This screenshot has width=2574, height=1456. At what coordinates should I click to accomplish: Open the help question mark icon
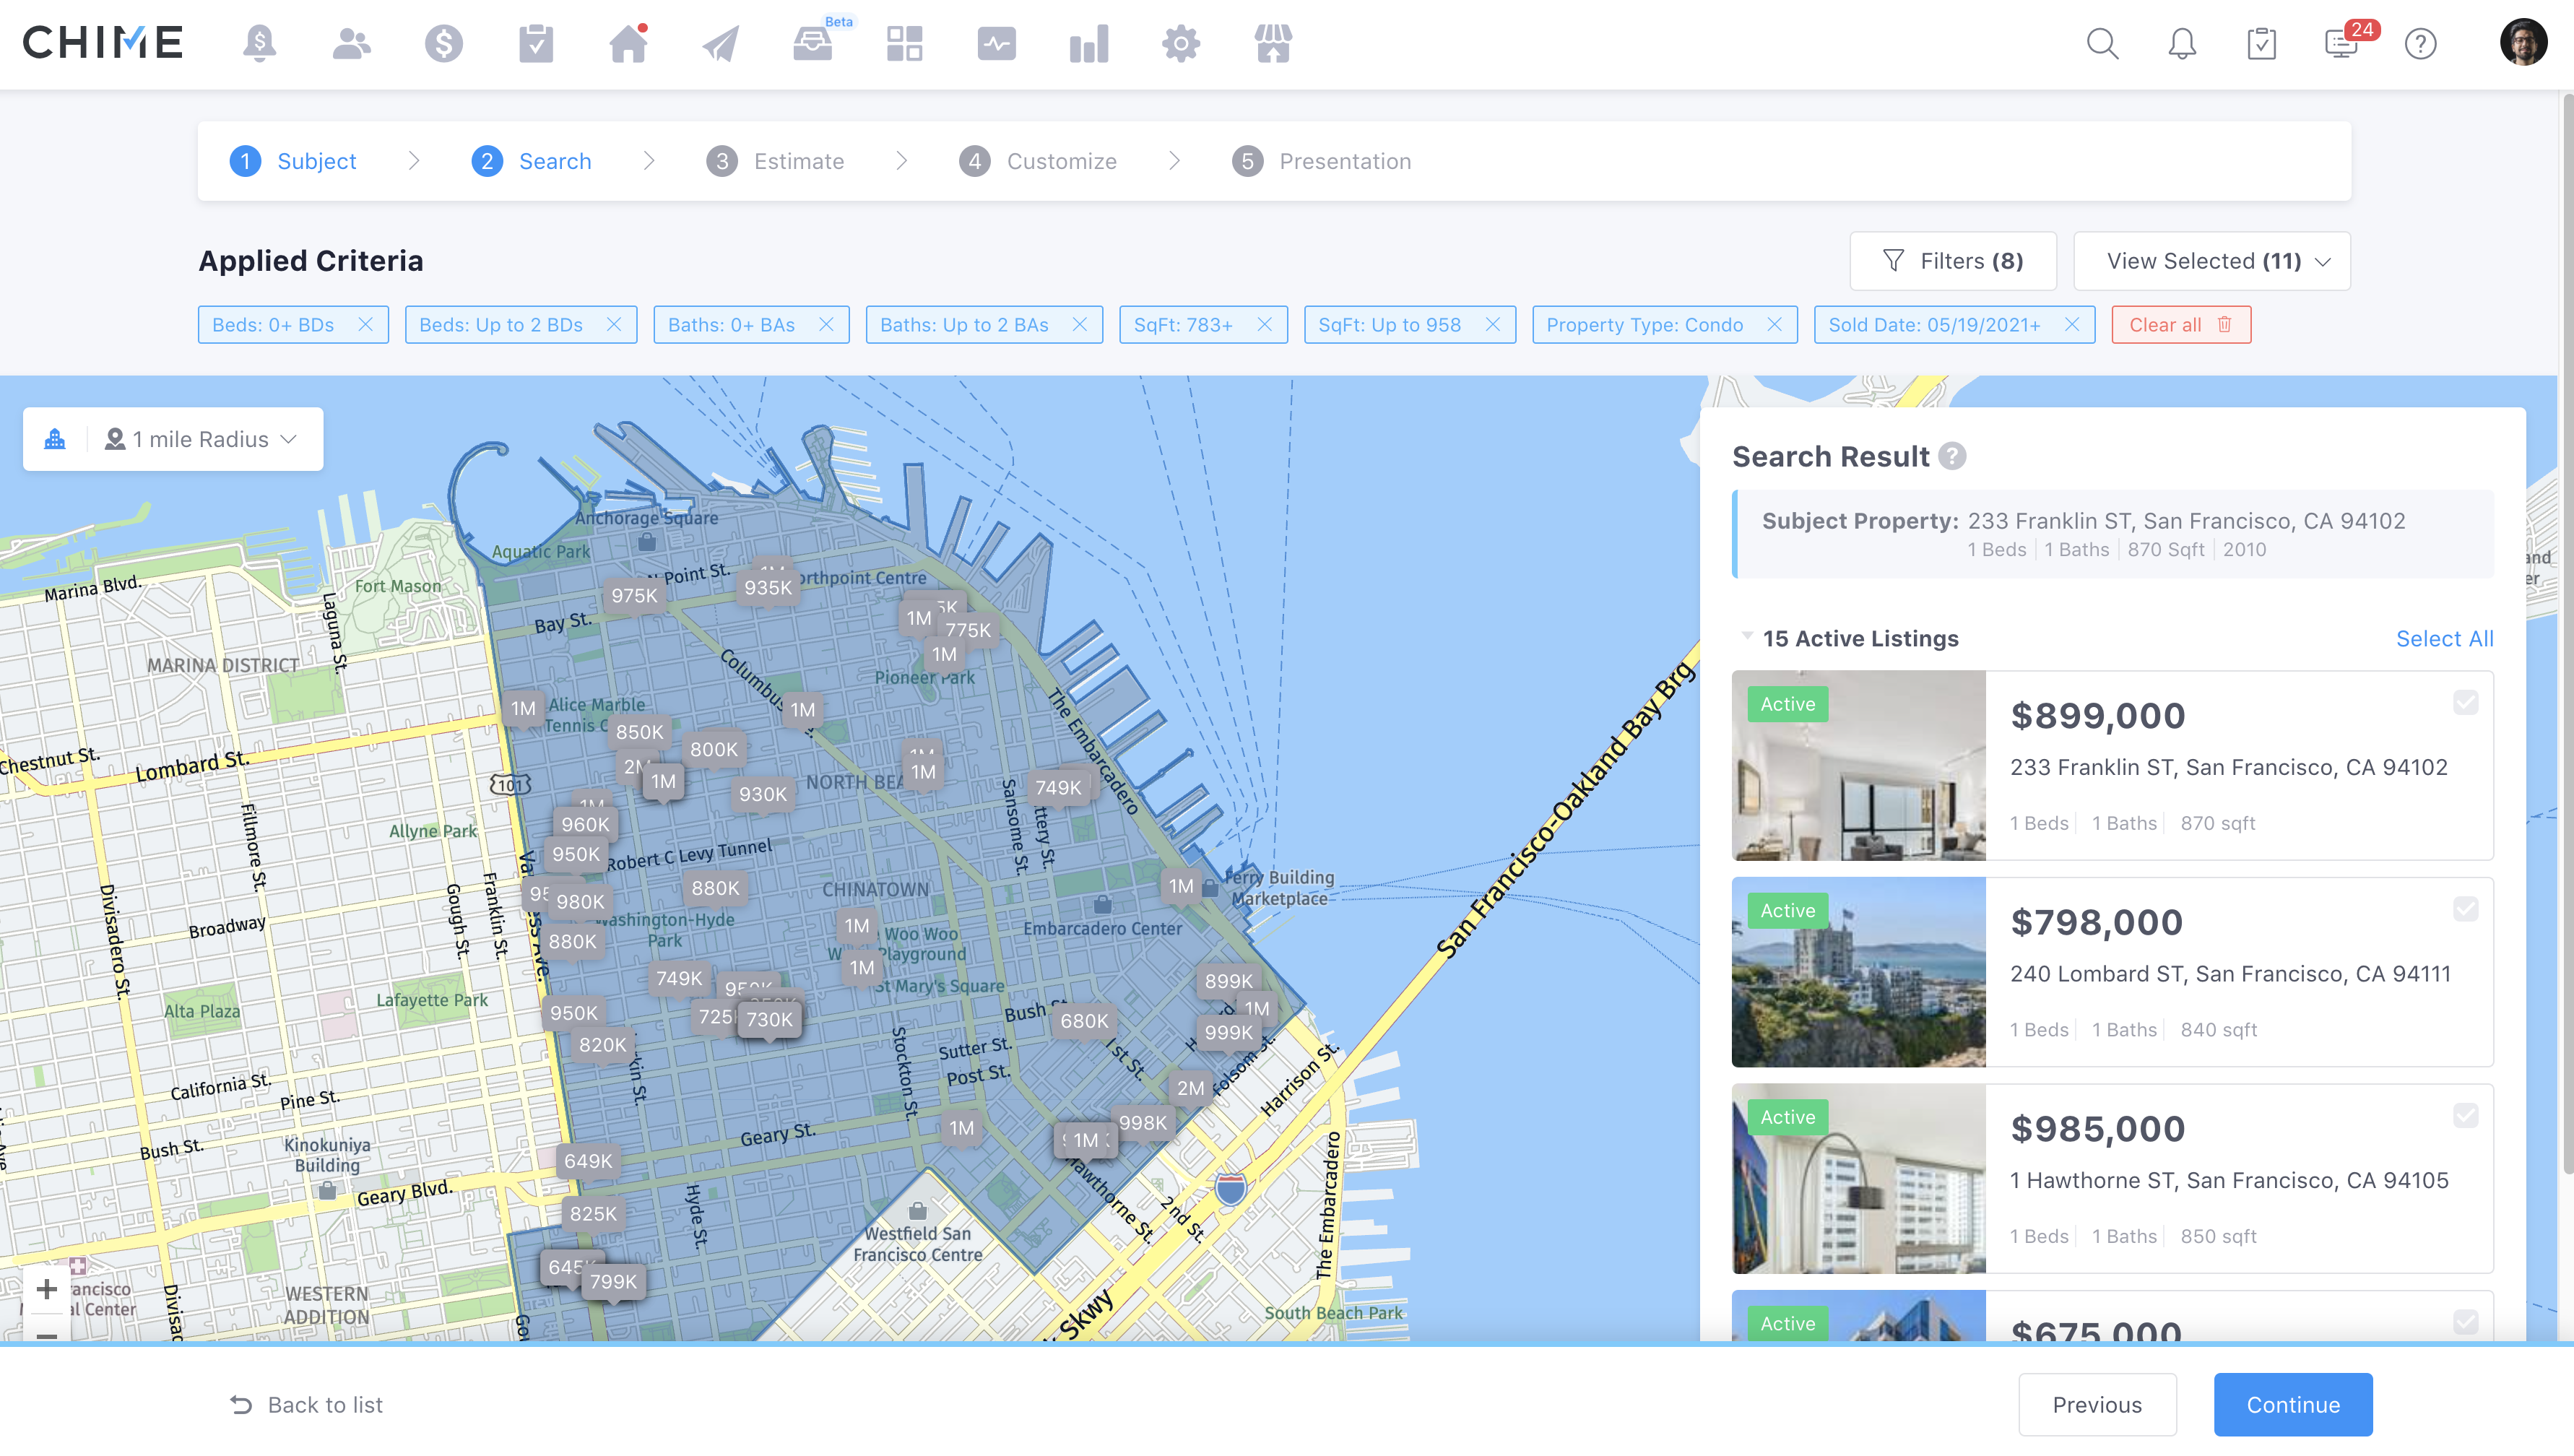click(2420, 44)
